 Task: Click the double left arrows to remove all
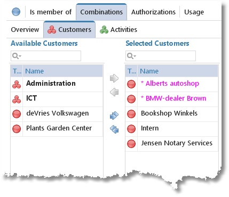114,129
